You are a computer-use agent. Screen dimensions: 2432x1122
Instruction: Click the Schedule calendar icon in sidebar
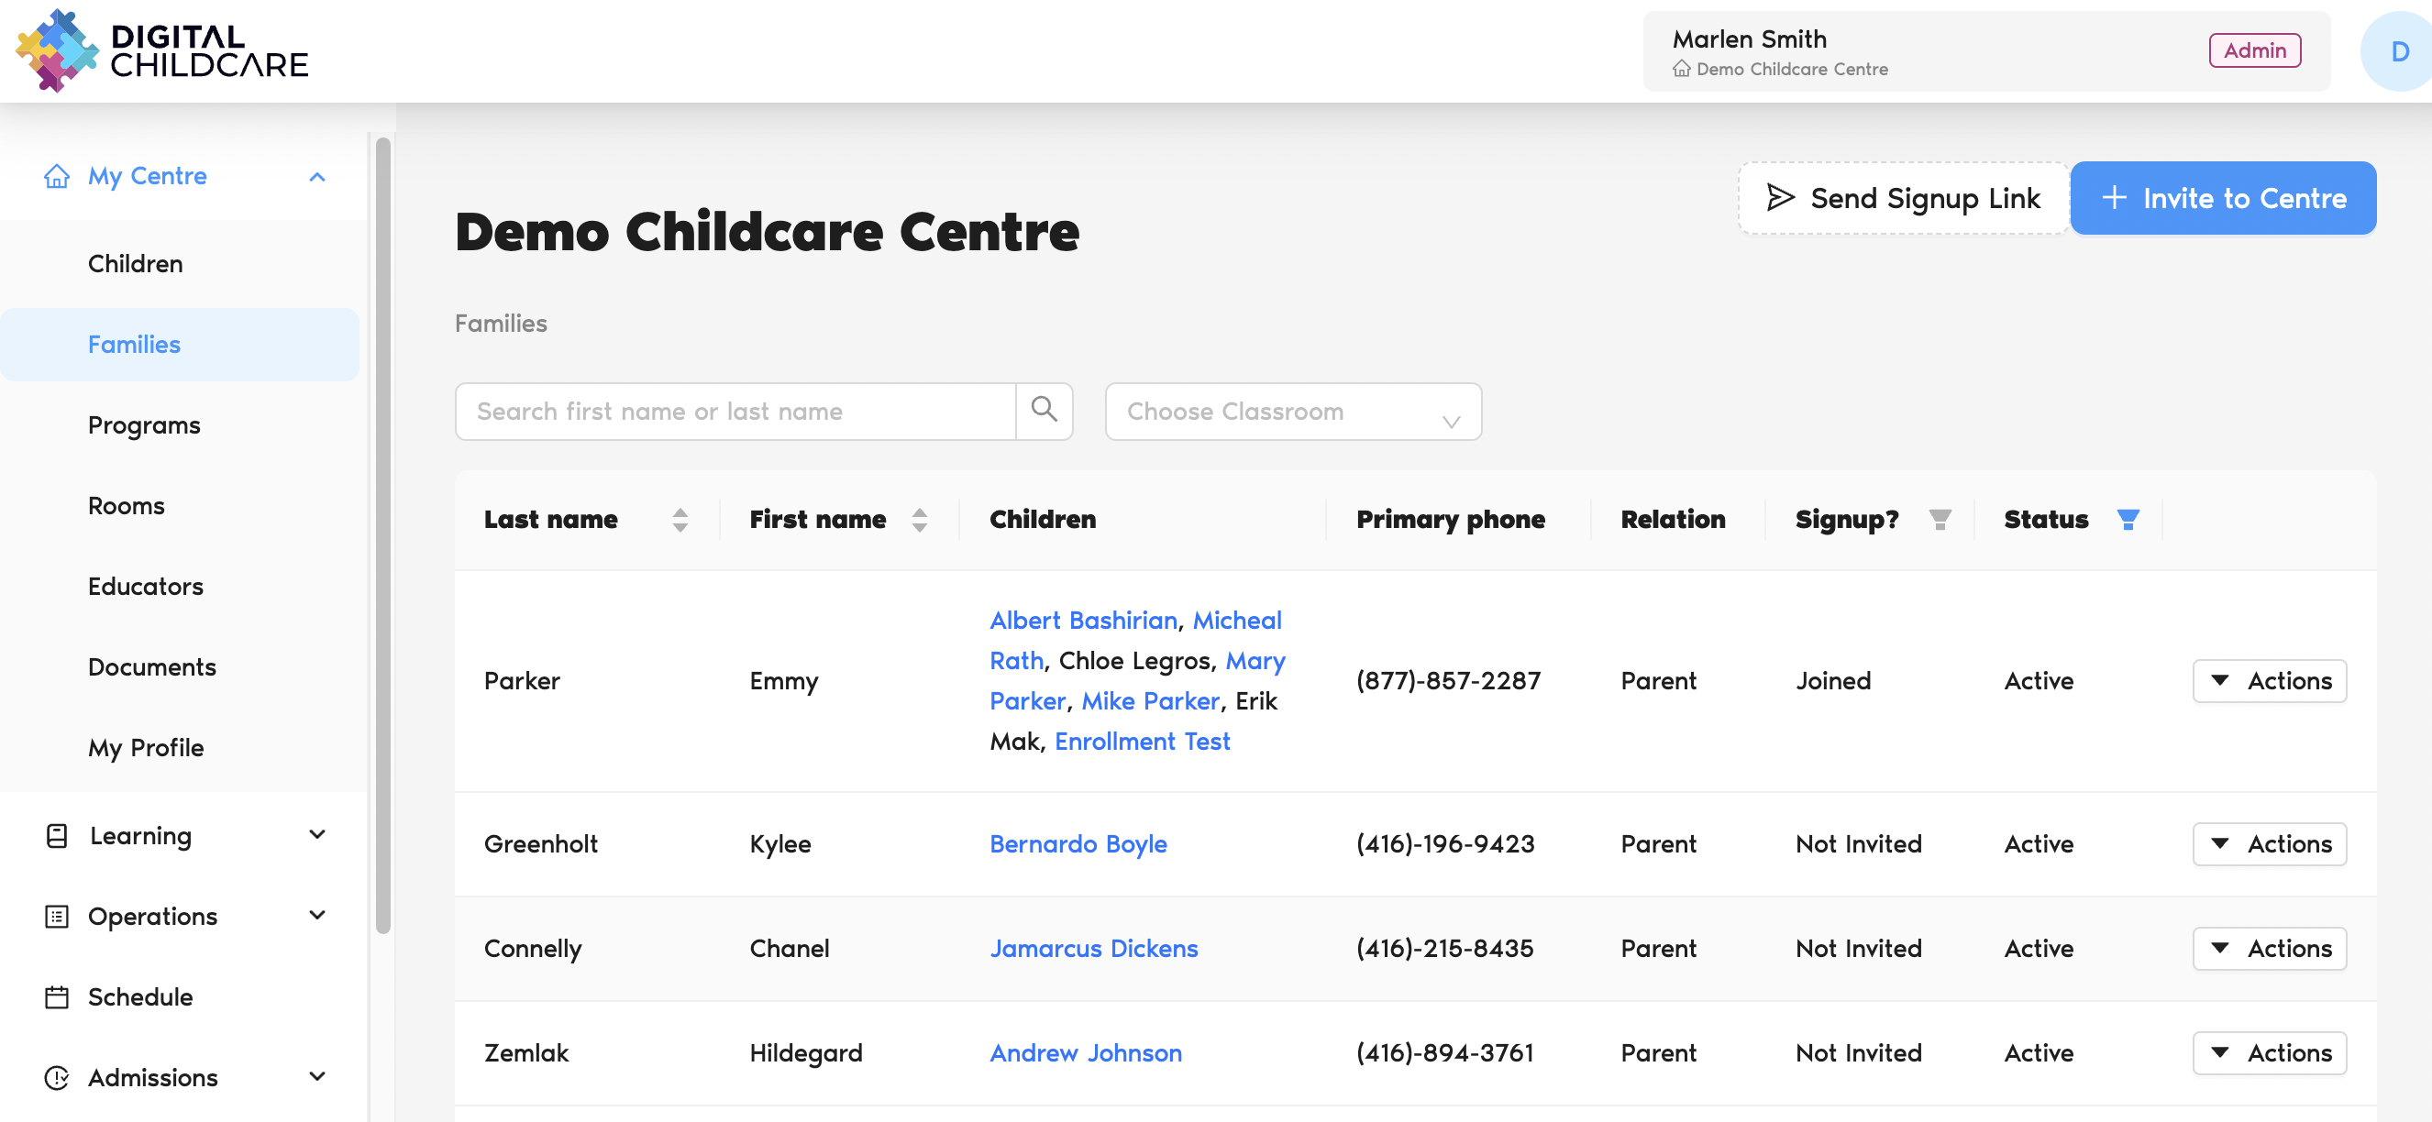(x=57, y=996)
